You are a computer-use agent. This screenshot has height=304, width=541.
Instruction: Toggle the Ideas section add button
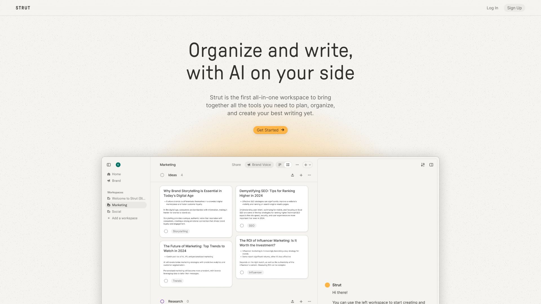tap(301, 175)
